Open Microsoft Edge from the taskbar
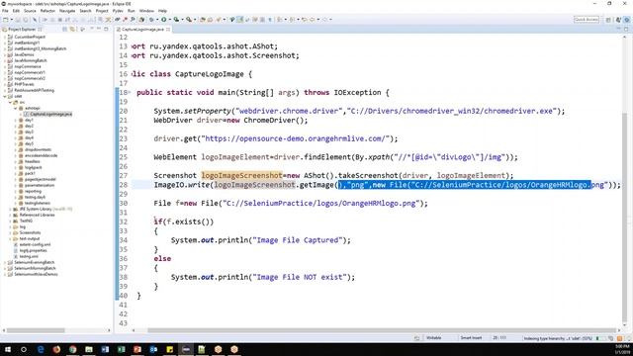Image resolution: width=633 pixels, height=356 pixels. (x=41, y=349)
